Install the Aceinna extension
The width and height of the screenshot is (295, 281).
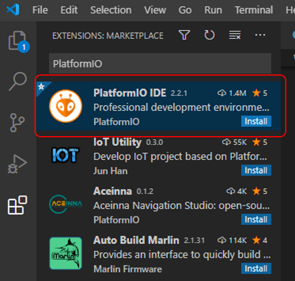coord(256,219)
